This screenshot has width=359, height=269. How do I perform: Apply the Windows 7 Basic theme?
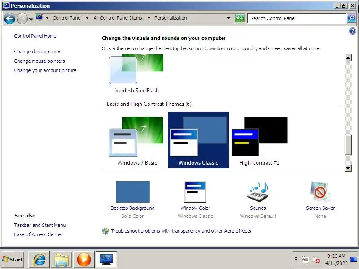point(137,140)
